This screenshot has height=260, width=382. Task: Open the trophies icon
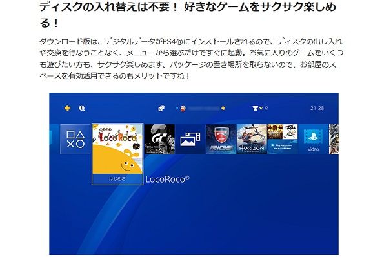255,108
